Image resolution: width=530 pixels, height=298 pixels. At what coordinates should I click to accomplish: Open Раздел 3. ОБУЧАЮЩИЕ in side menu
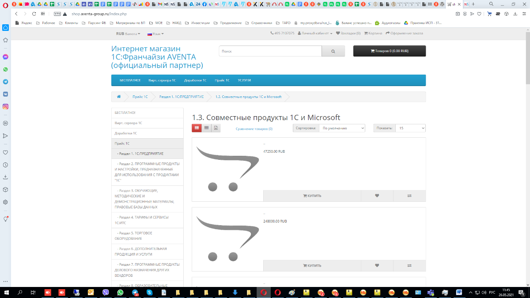(148, 199)
